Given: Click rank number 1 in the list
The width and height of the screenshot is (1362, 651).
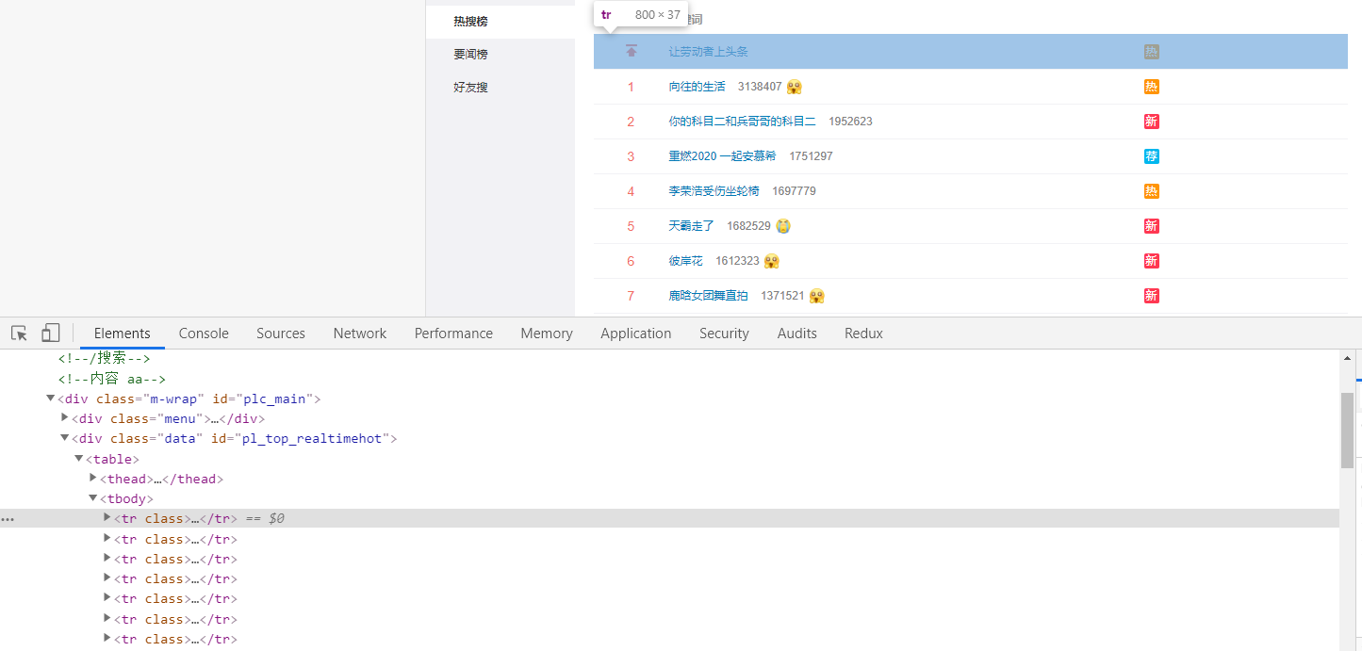Looking at the screenshot, I should pos(632,87).
